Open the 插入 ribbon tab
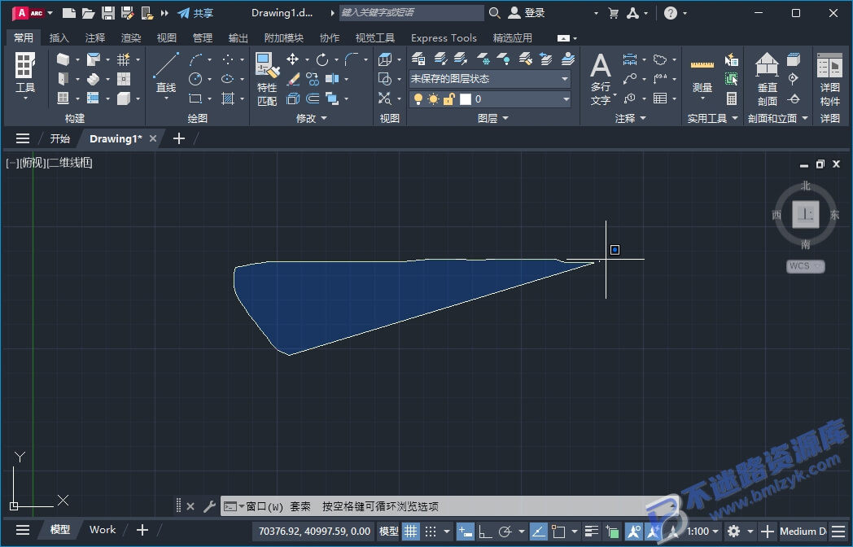The height and width of the screenshot is (547, 853). pos(59,37)
